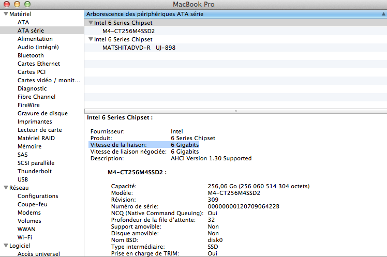Select Cartes vidéo / moniteurs entry

point(49,80)
